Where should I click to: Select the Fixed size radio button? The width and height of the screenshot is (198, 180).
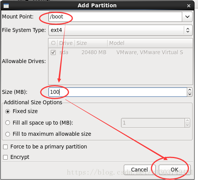8,112
